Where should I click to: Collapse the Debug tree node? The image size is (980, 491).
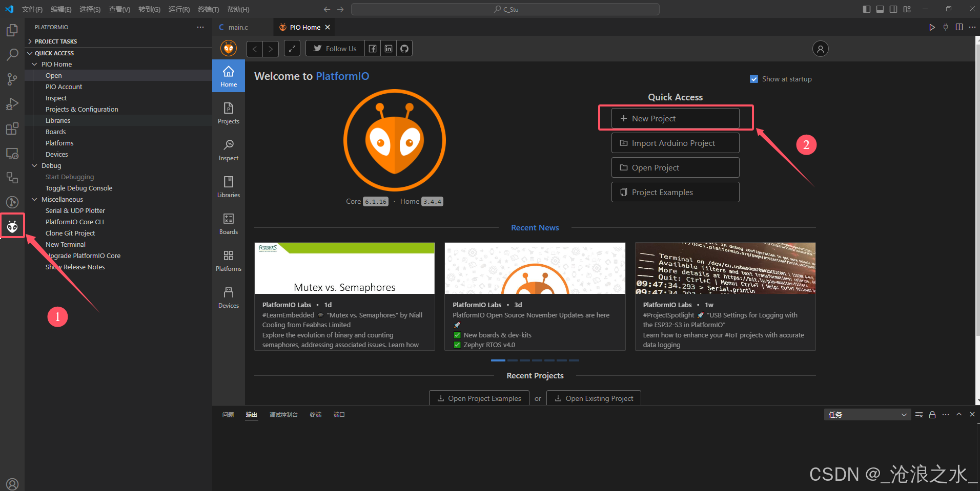[x=34, y=166]
